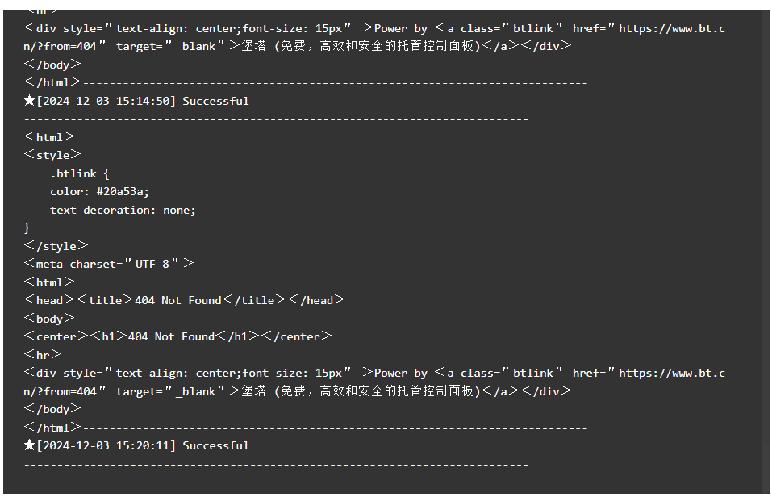Viewport: 772px width, 501px height.
Task: Click the upper closing body tag
Action: click(x=52, y=65)
